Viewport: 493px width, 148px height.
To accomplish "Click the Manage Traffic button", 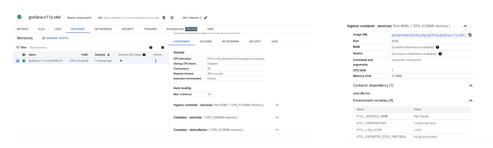I will (x=55, y=38).
